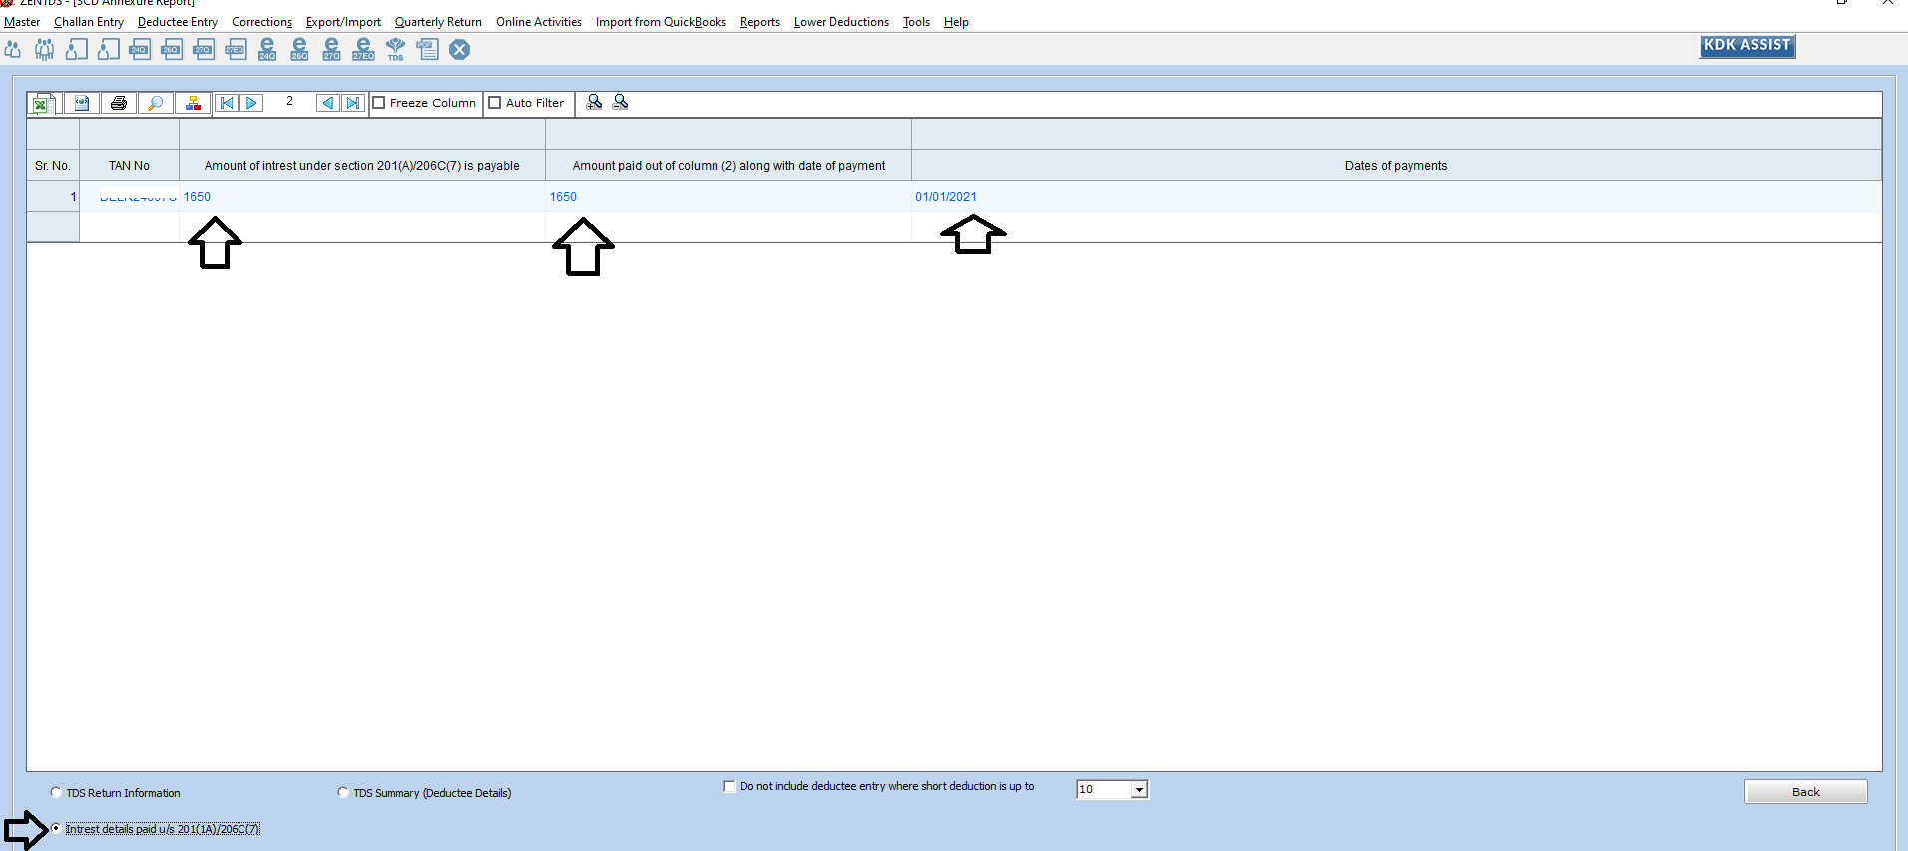Screen dimensions: 1908x851
Task: Open the Master menu
Action: pyautogui.click(x=22, y=22)
